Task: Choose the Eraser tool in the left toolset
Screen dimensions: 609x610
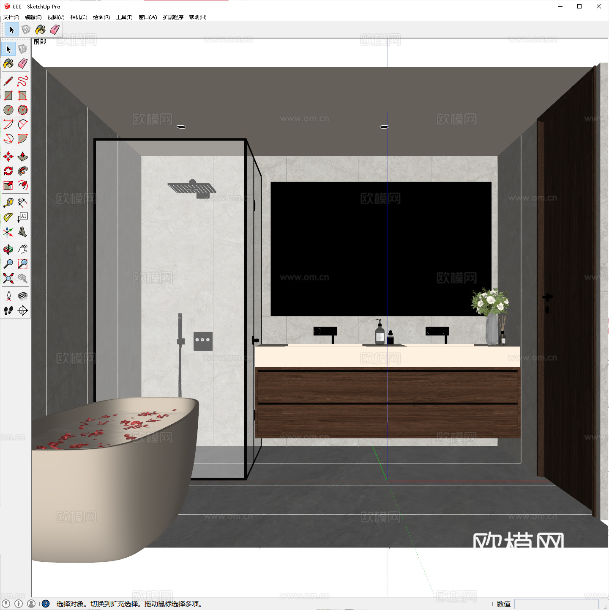Action: point(23,63)
